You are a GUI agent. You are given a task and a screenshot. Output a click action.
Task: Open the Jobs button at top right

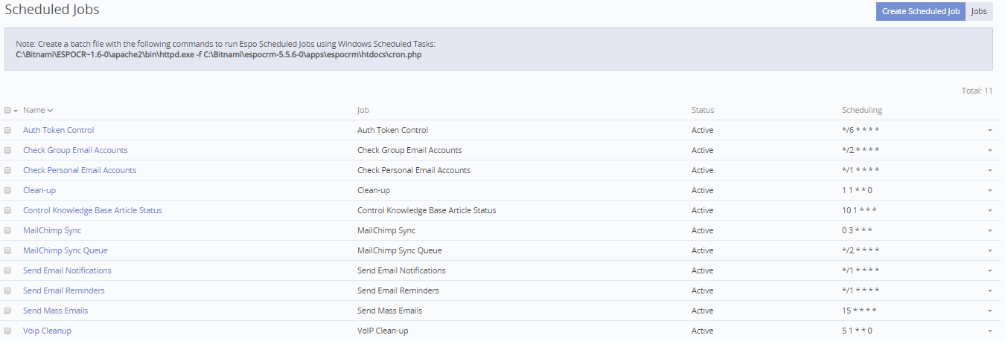979,11
